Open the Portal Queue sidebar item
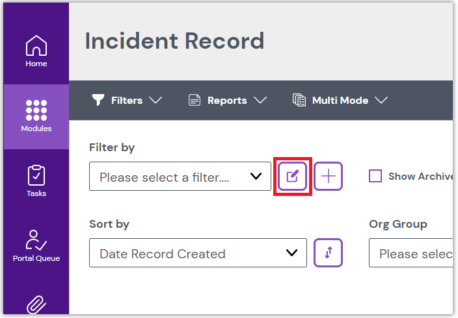The height and width of the screenshot is (318, 458). point(36,245)
